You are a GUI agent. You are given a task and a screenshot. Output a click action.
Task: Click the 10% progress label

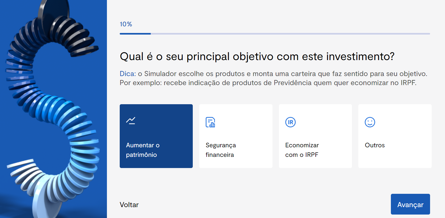click(126, 24)
